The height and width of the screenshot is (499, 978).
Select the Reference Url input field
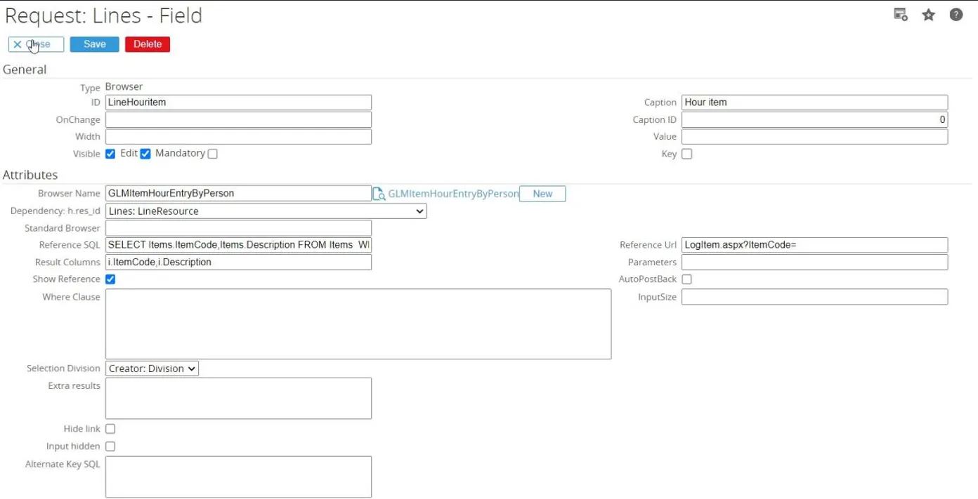click(814, 245)
